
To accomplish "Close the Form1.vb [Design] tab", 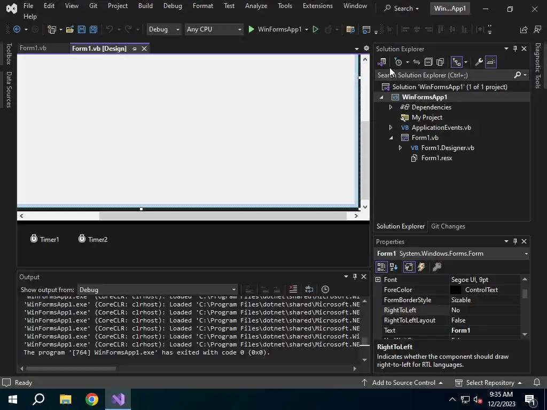I will tap(144, 49).
